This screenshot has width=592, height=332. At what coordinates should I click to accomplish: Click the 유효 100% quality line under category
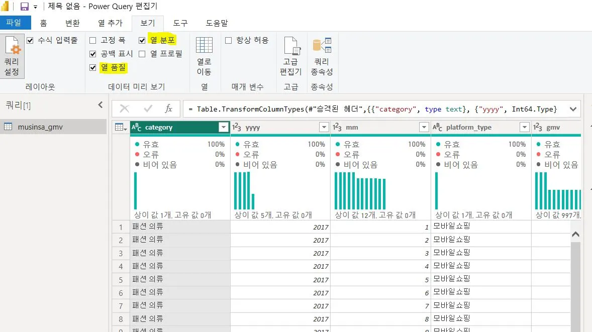(180, 144)
